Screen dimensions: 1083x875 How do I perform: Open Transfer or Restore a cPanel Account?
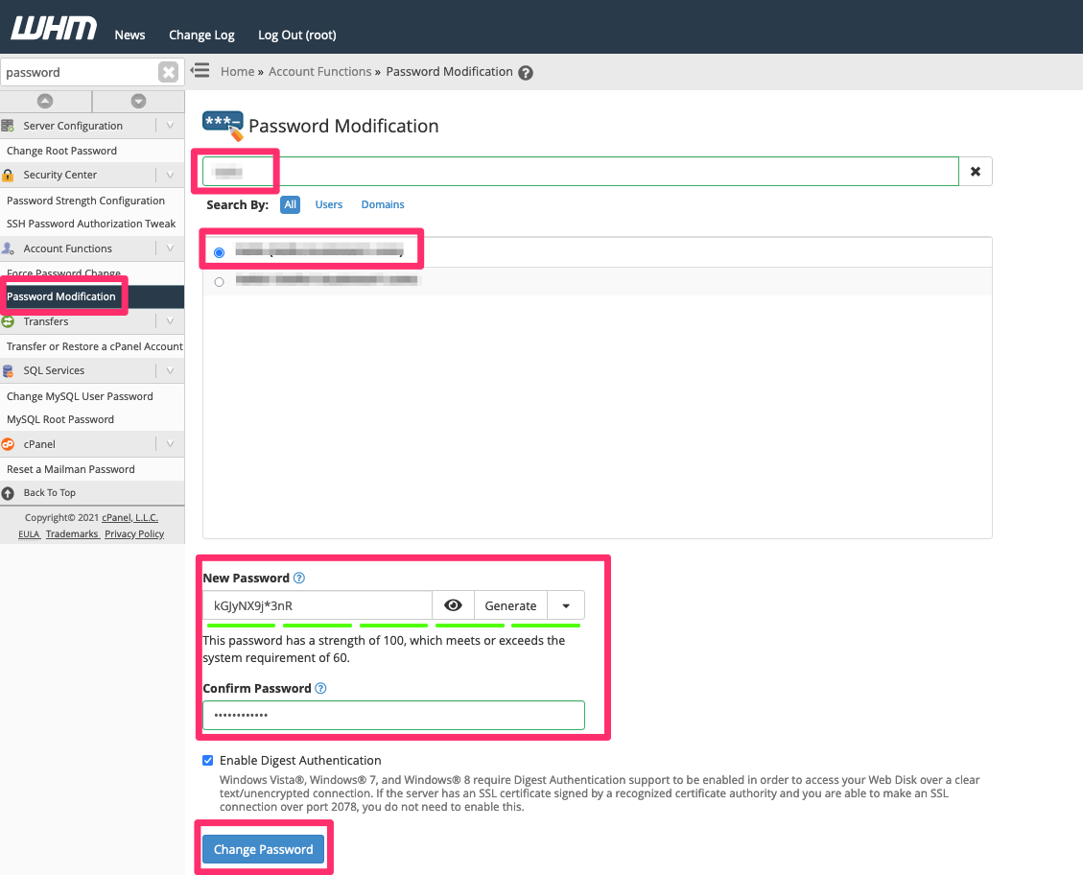(95, 346)
